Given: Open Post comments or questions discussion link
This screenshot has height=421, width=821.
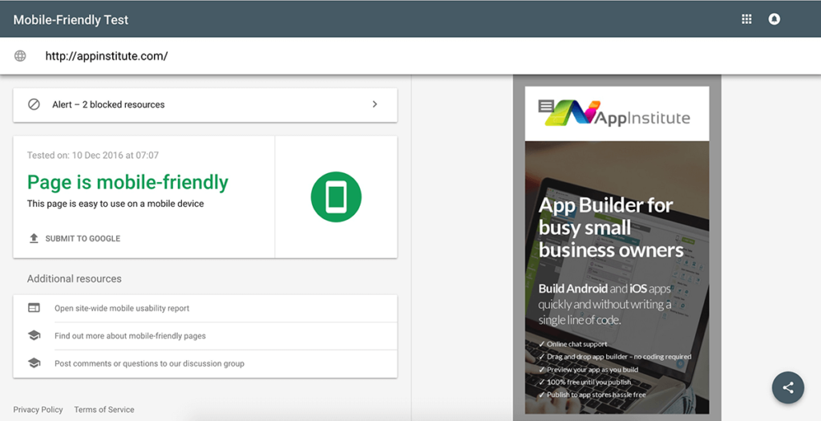Looking at the screenshot, I should pos(149,363).
